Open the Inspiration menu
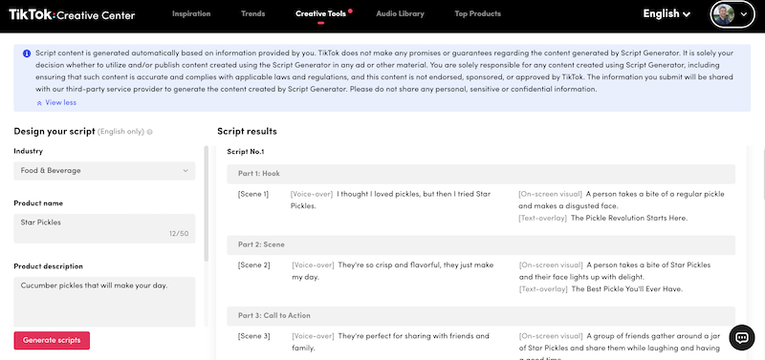 (191, 13)
